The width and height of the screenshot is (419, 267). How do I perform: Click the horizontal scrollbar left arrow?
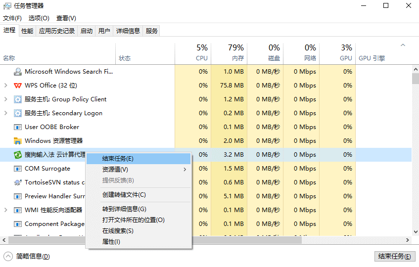point(4,240)
